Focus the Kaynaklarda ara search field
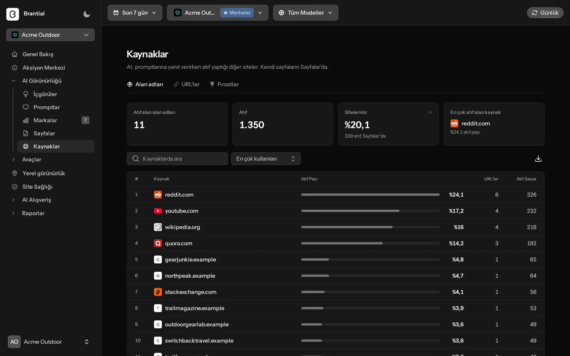This screenshot has height=356, width=570. [177, 159]
